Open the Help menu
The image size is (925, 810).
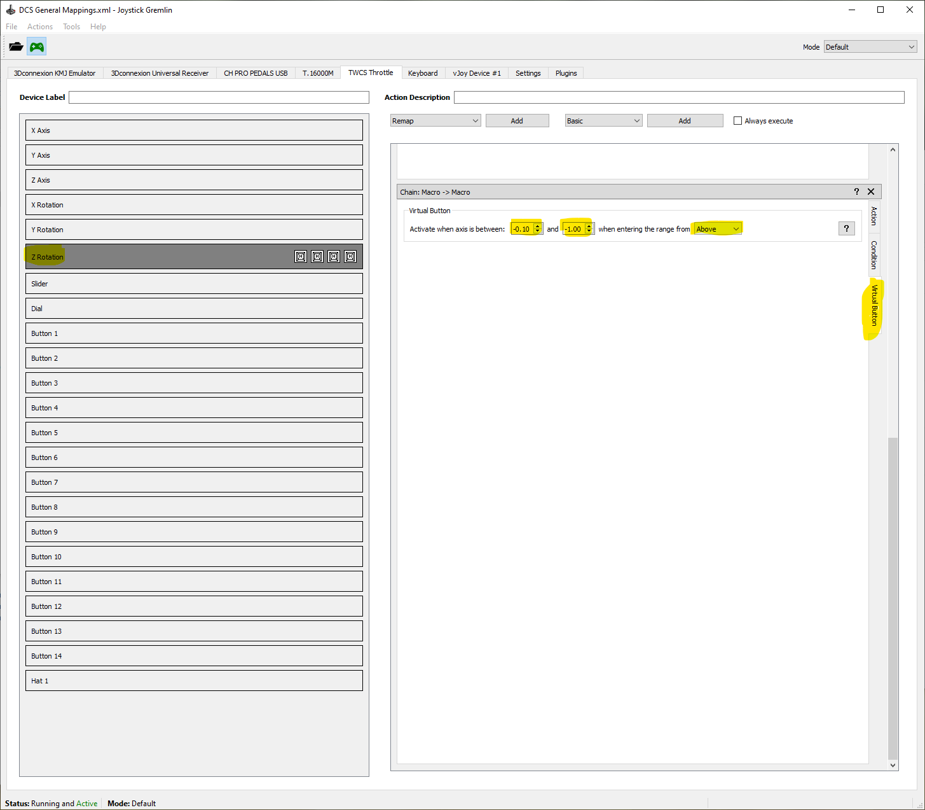coord(98,27)
